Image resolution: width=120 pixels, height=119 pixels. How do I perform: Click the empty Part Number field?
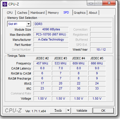click(51, 44)
